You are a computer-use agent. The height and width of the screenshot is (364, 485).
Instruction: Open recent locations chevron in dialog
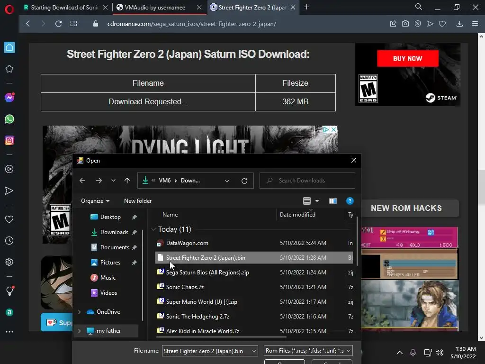[x=113, y=181]
